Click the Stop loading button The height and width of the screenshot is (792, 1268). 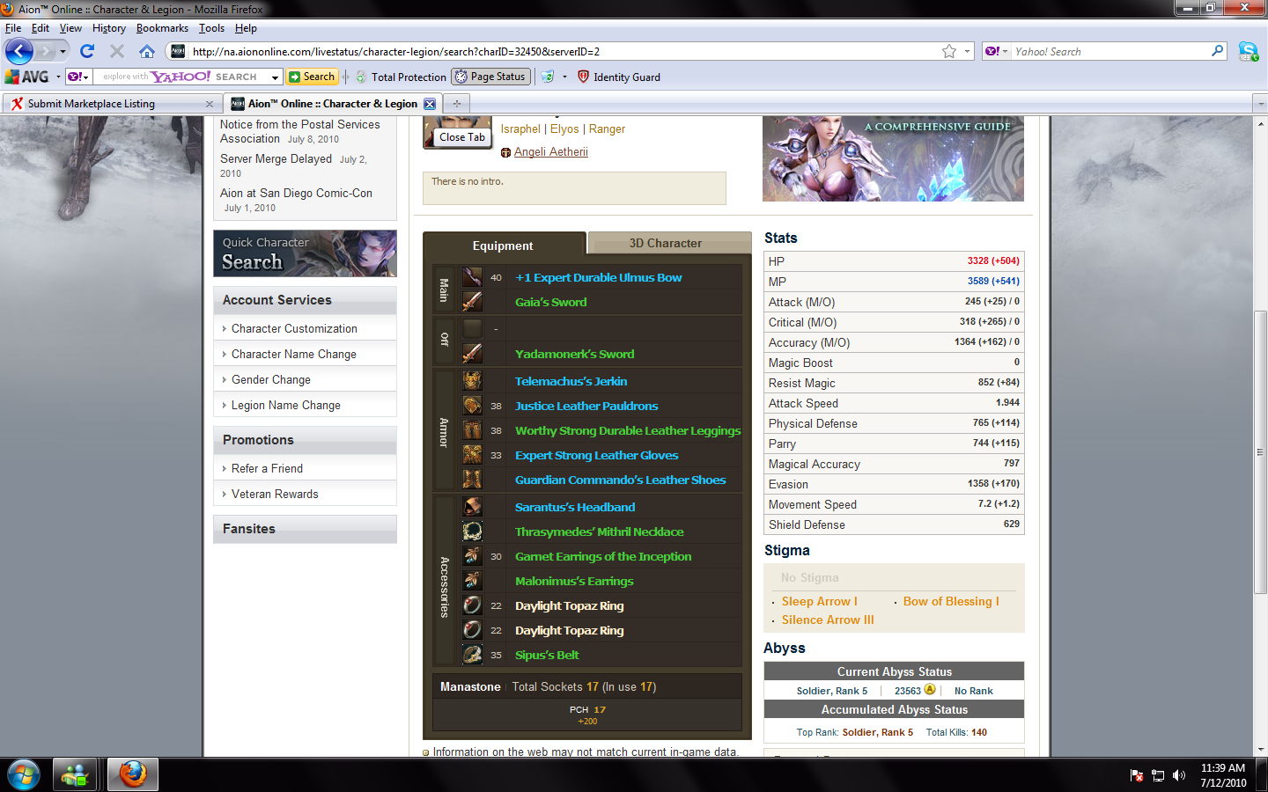[x=116, y=51]
